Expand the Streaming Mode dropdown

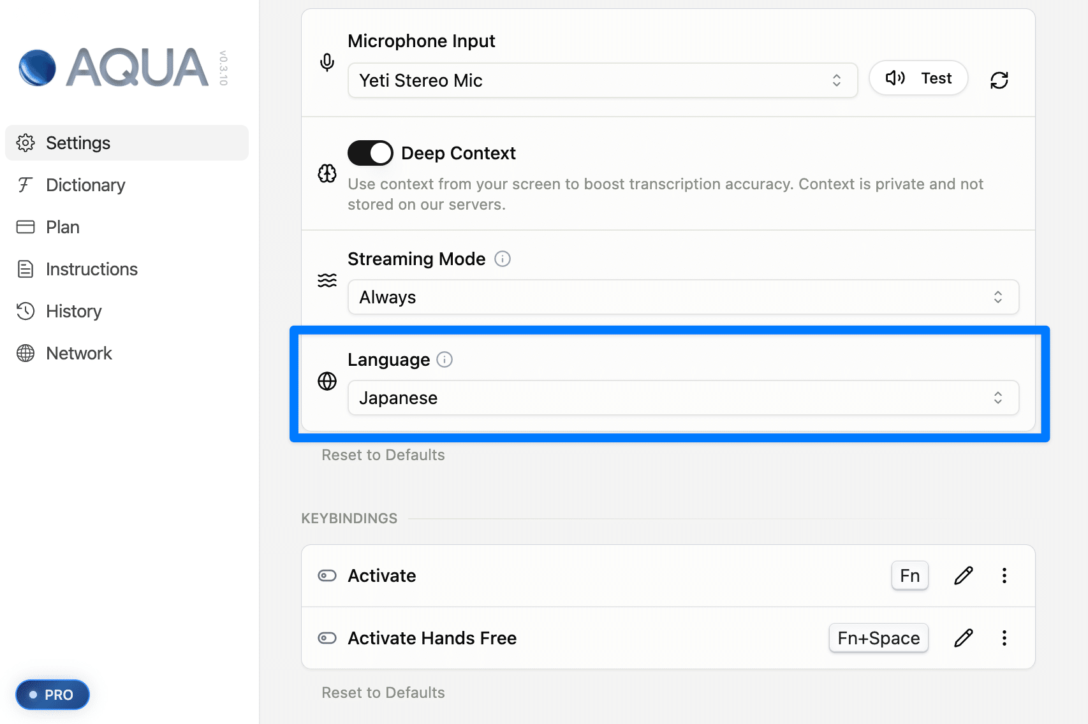pos(682,297)
